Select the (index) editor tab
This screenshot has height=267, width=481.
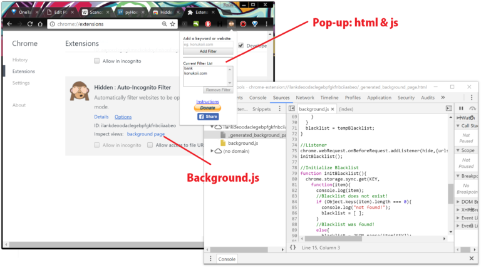pos(346,109)
